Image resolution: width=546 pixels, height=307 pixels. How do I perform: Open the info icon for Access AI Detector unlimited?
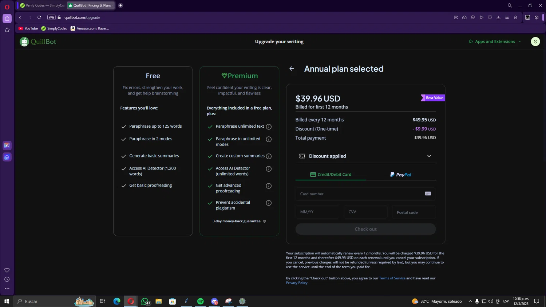point(269,169)
